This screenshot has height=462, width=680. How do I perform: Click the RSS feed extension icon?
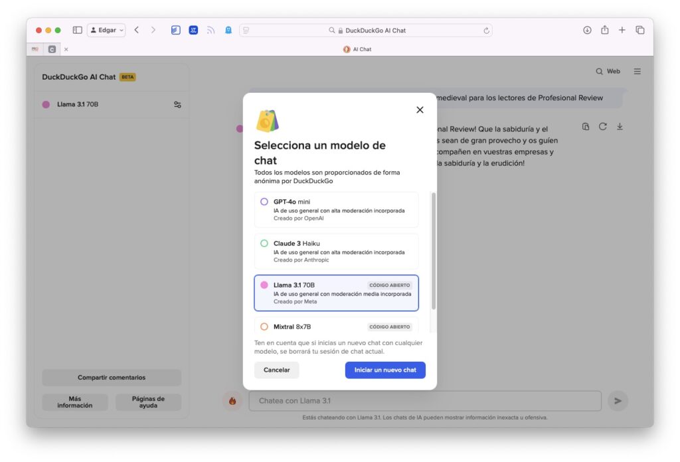[x=211, y=30]
